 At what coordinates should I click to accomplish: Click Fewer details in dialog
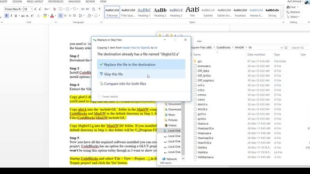tap(108, 97)
